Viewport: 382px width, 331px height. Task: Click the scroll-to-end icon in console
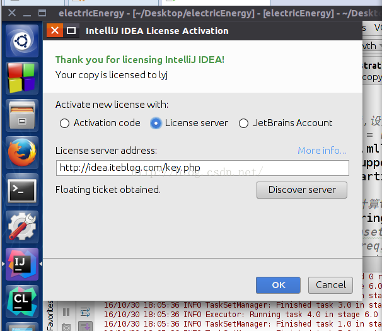tap(85, 326)
